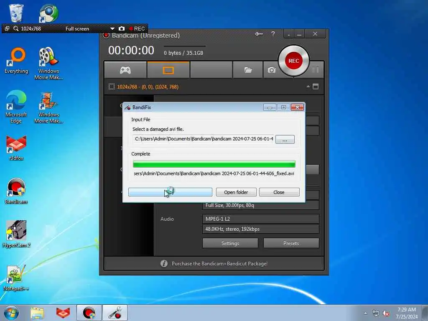This screenshot has width=428, height=321.
Task: Launch Microsoft Edge from the desktop
Action: (x=16, y=107)
